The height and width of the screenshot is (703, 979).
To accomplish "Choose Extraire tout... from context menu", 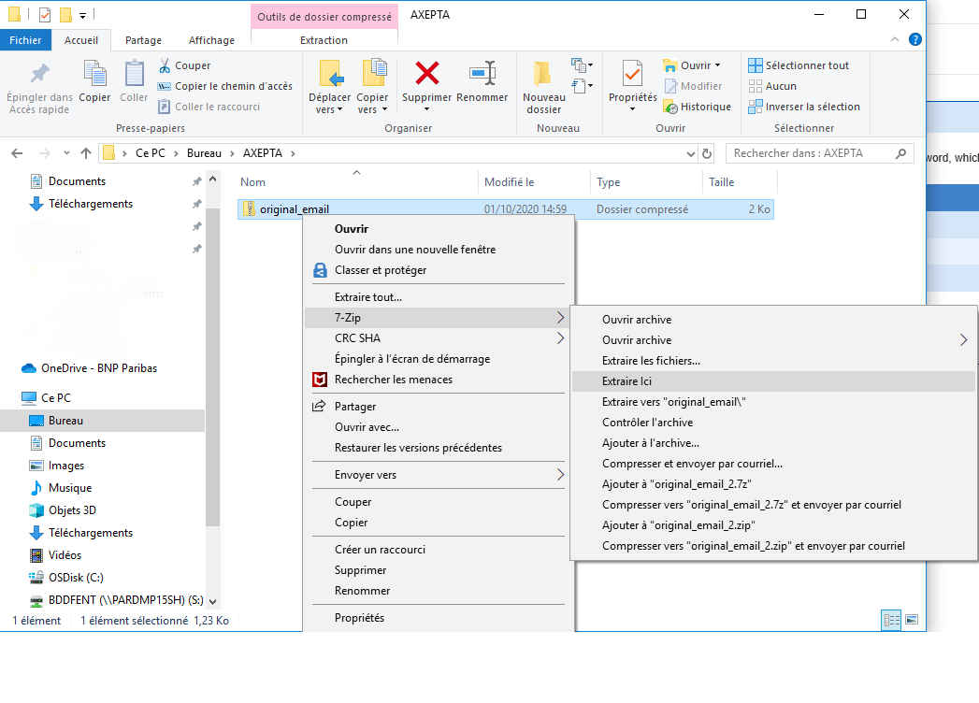I will click(x=368, y=297).
